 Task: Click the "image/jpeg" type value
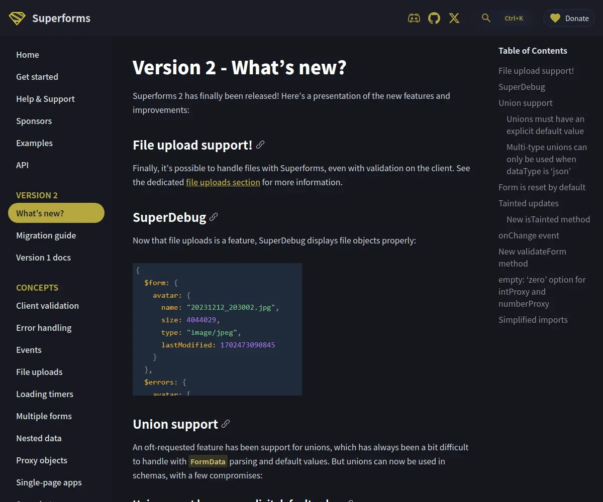pyautogui.click(x=212, y=332)
